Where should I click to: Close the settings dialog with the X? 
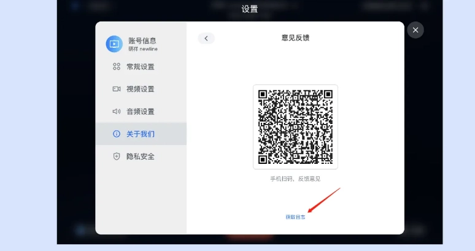coord(415,30)
